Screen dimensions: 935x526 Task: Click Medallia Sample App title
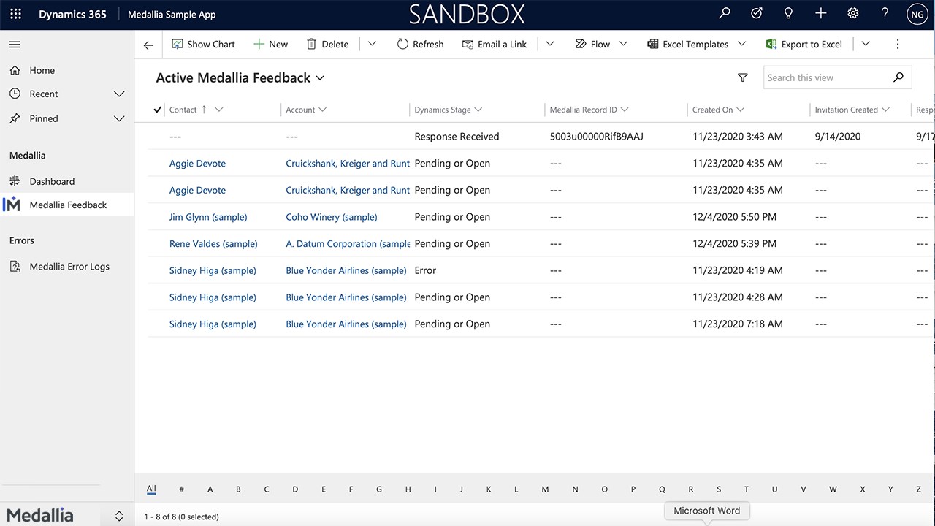172,14
